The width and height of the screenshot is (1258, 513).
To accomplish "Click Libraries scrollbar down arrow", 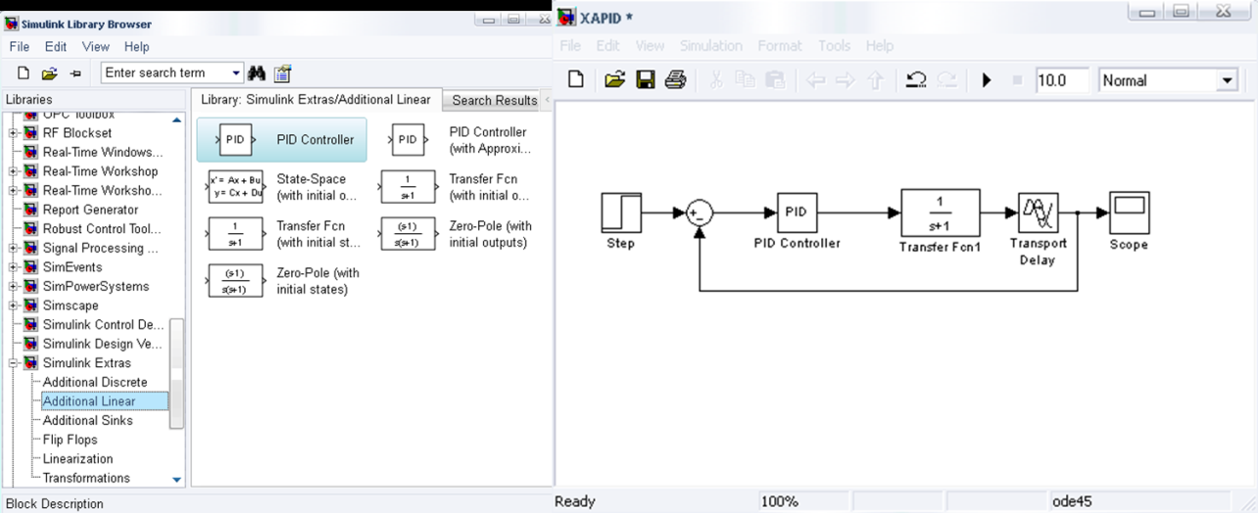I will coord(177,480).
